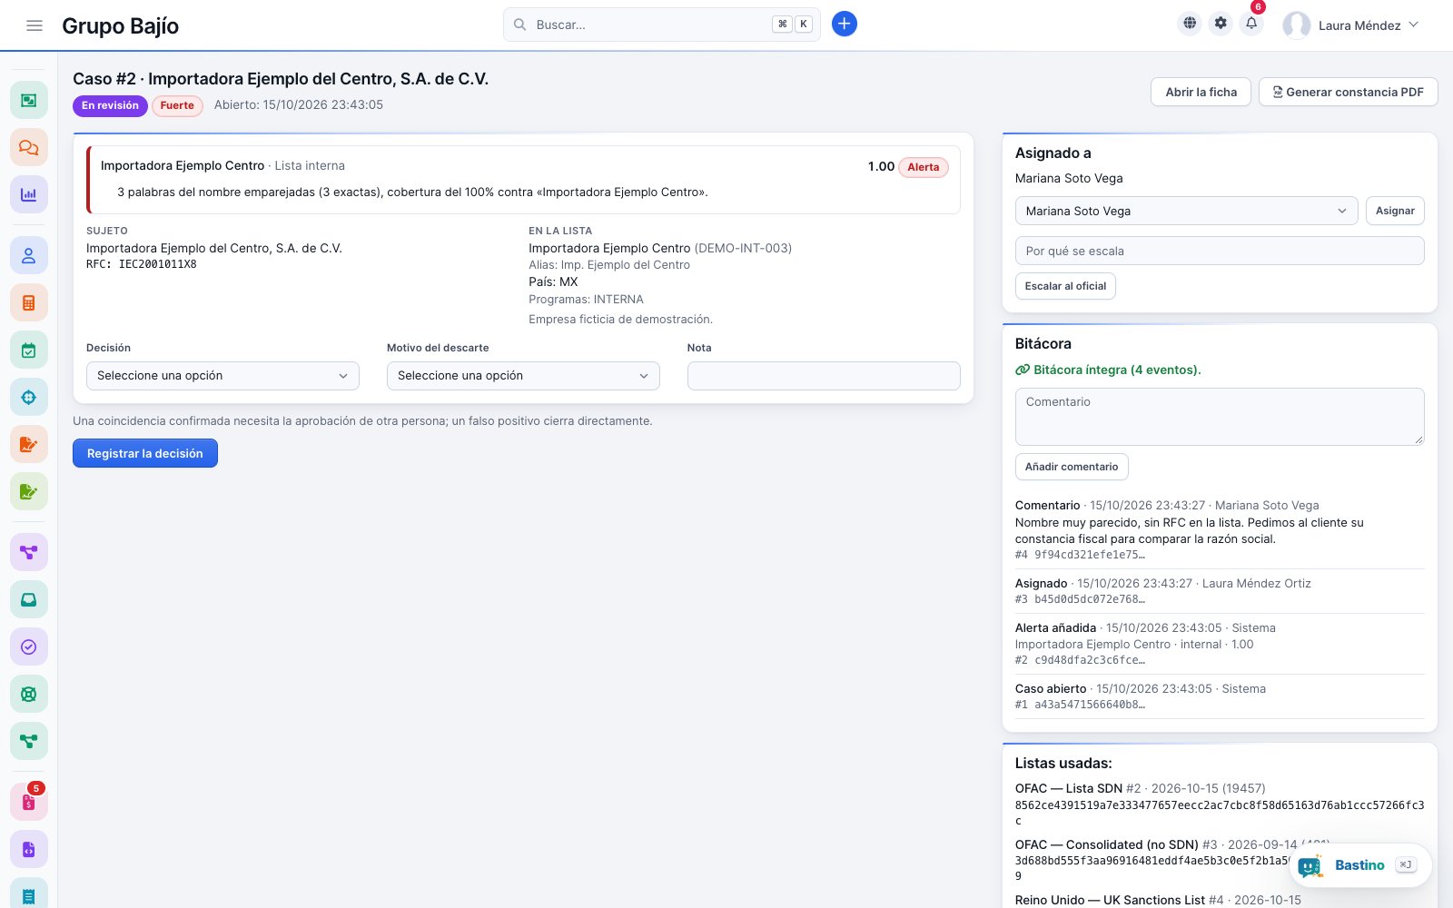Open the Laura Méndez user menu
The image size is (1453, 908).
[x=1351, y=25]
